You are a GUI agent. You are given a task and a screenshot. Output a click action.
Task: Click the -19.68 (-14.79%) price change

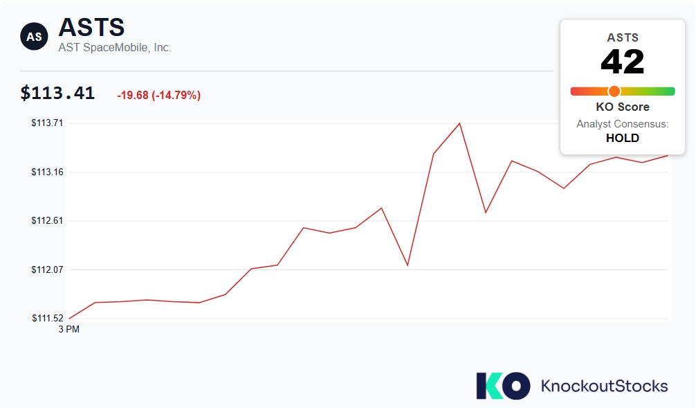click(x=159, y=95)
